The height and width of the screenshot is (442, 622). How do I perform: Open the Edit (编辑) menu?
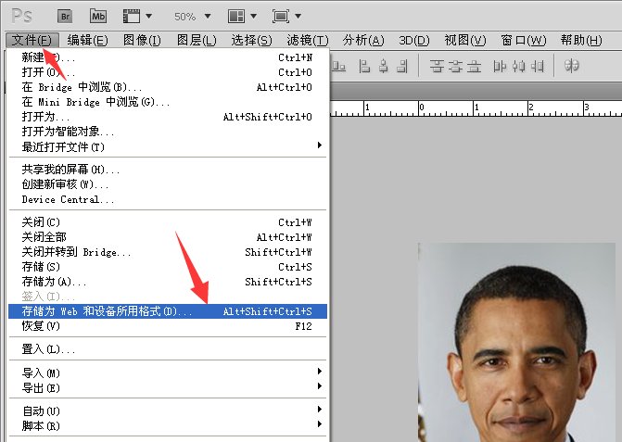pos(88,40)
